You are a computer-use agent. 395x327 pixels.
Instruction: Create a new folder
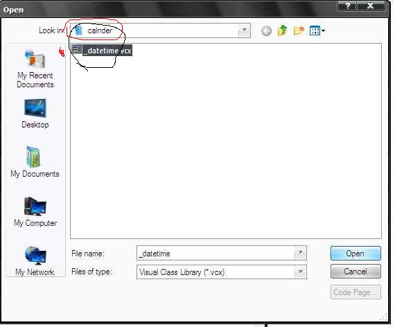click(299, 30)
